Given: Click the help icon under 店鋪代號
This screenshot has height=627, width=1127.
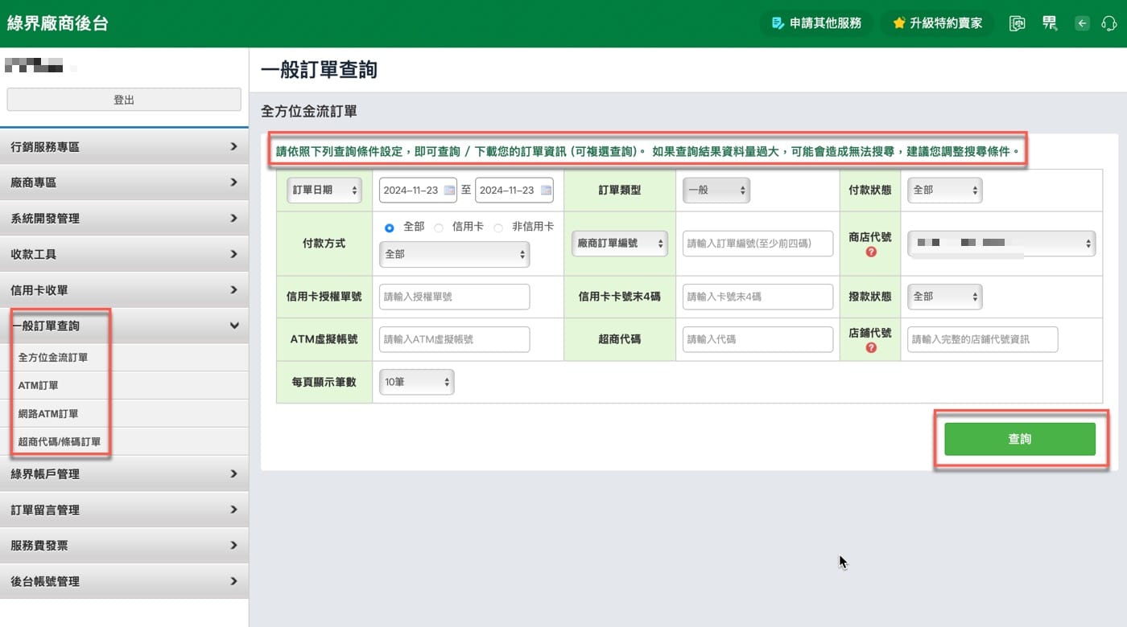Looking at the screenshot, I should [x=870, y=348].
